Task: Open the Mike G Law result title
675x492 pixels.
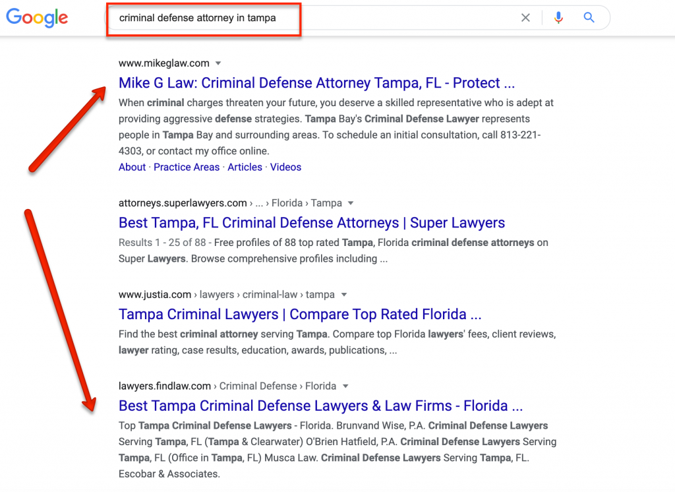Action: point(316,82)
